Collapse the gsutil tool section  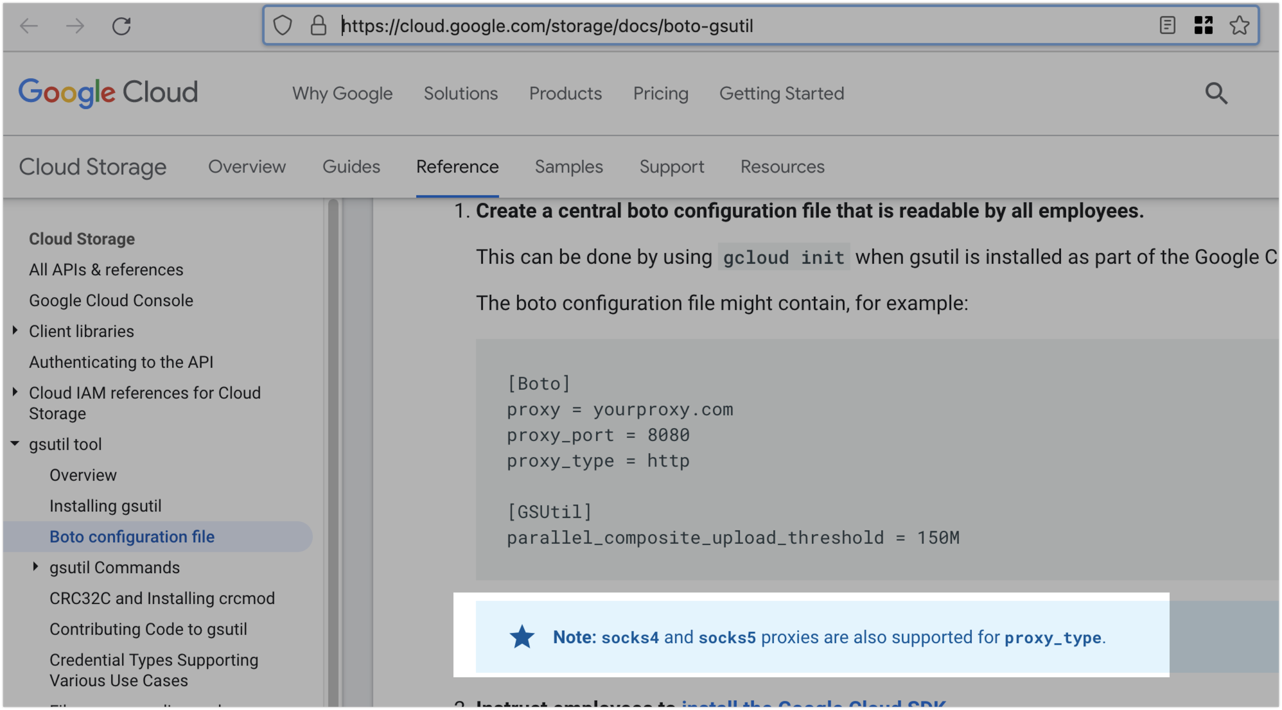pyautogui.click(x=15, y=444)
